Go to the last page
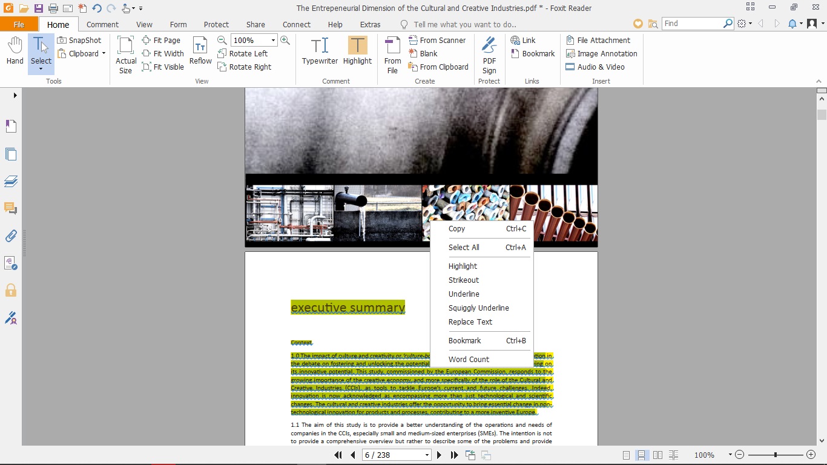Viewport: 827px width, 465px height. tap(454, 455)
